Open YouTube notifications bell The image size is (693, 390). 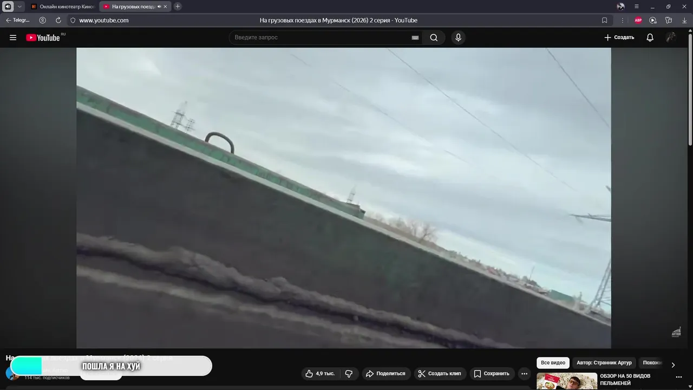point(650,37)
